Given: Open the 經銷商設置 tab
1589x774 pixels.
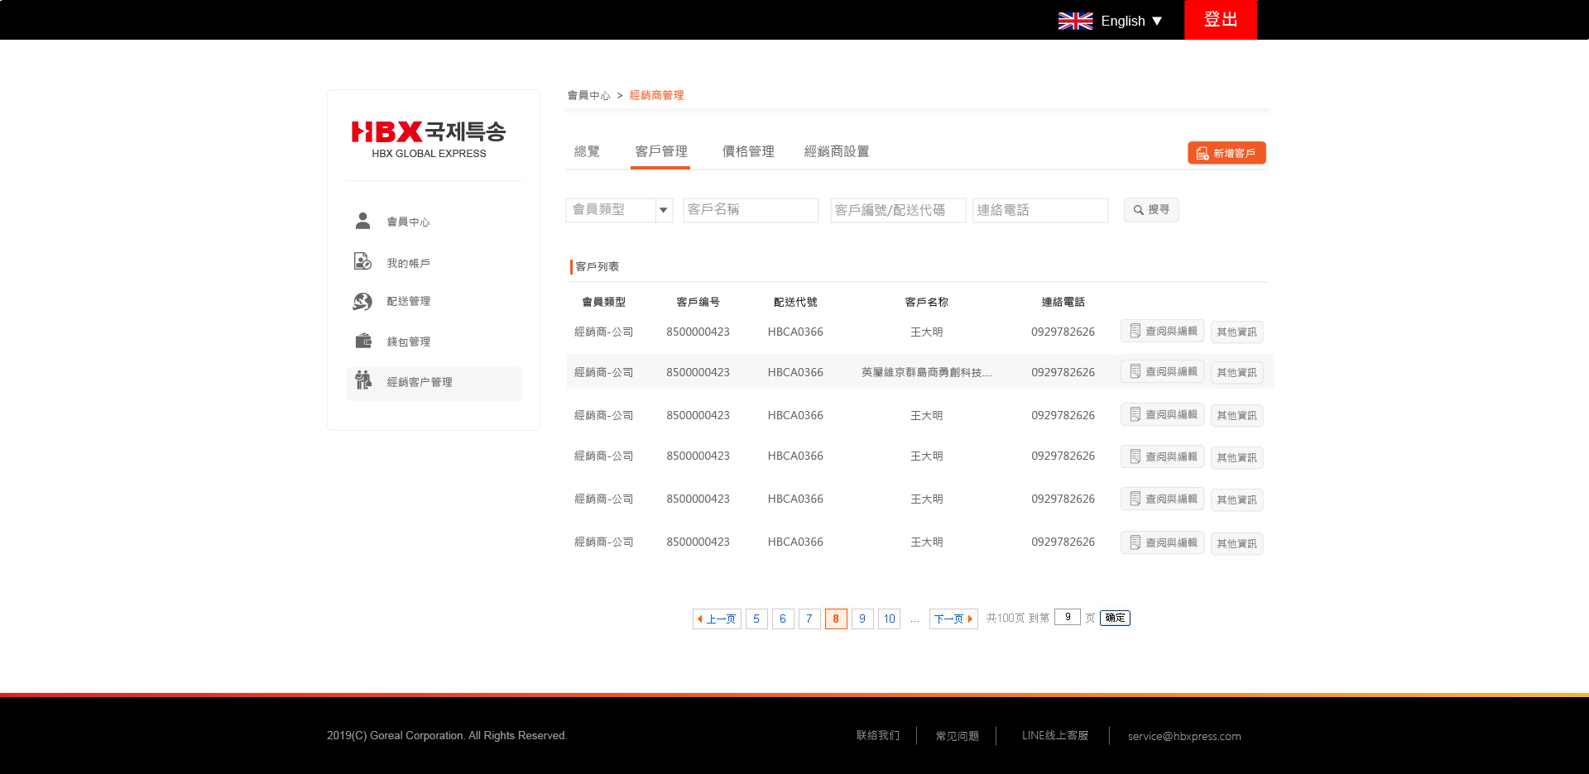Looking at the screenshot, I should point(837,151).
